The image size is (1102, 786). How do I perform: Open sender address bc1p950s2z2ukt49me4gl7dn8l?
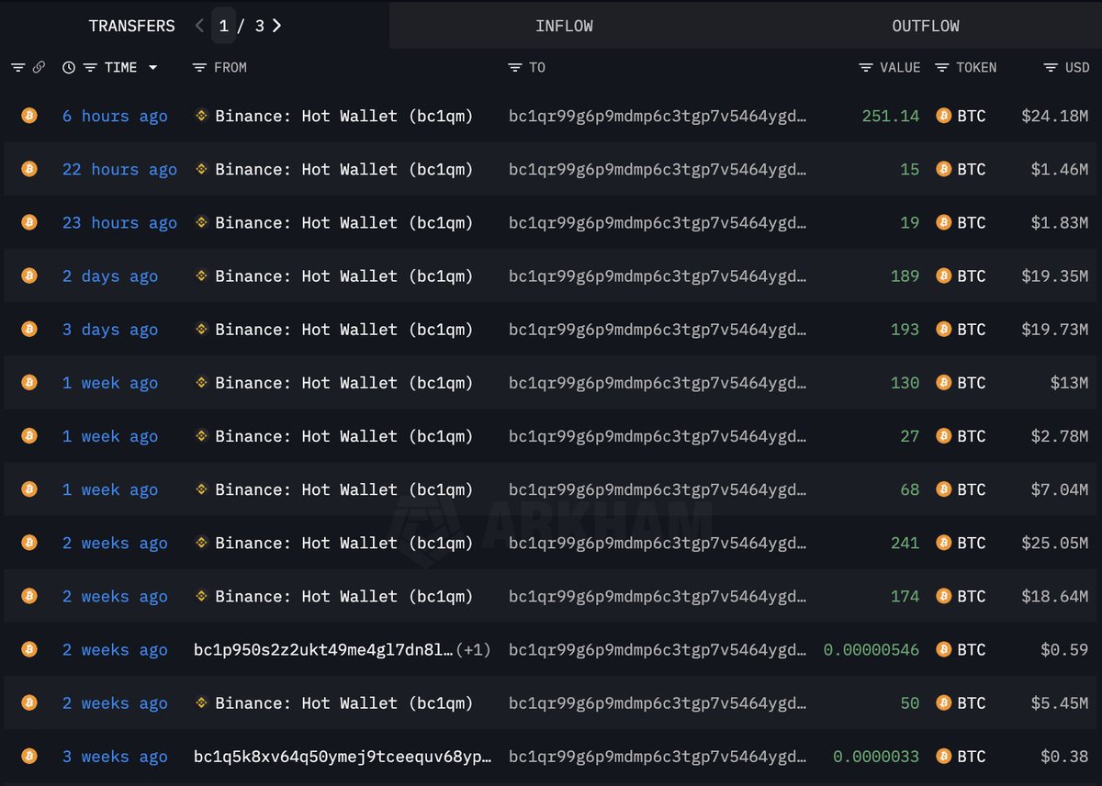[x=323, y=650]
